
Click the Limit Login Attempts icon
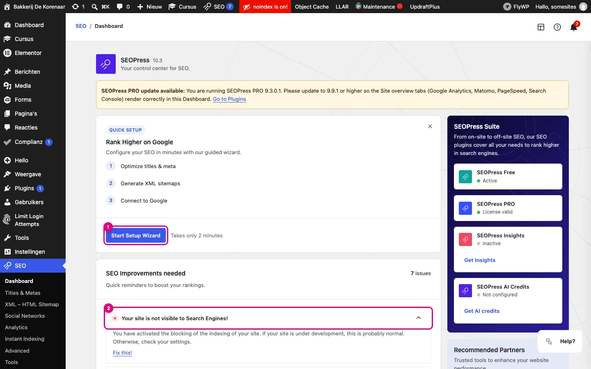click(x=7, y=220)
